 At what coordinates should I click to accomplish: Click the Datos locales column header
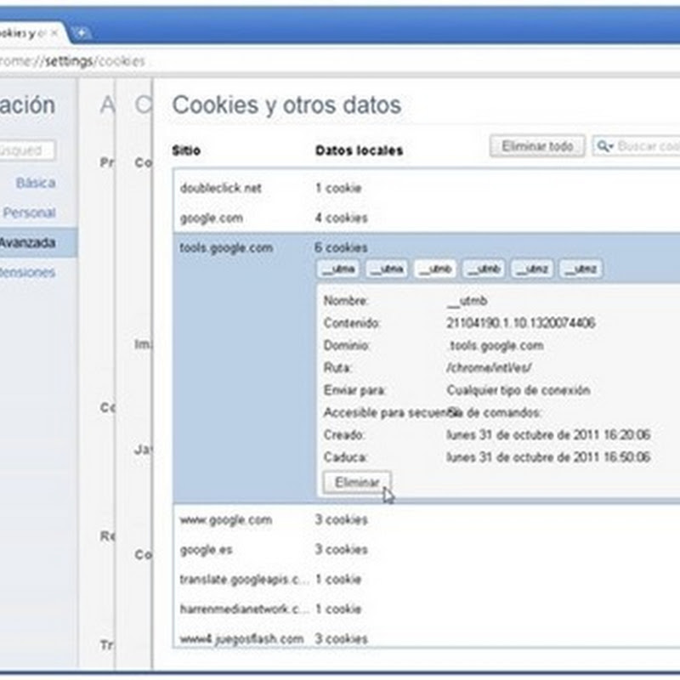pos(360,150)
